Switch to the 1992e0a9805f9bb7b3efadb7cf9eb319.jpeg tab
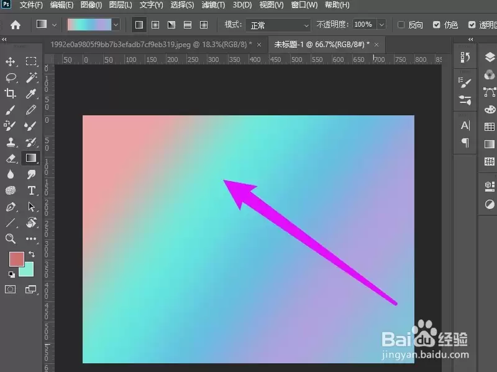The width and height of the screenshot is (497, 372). tap(151, 45)
